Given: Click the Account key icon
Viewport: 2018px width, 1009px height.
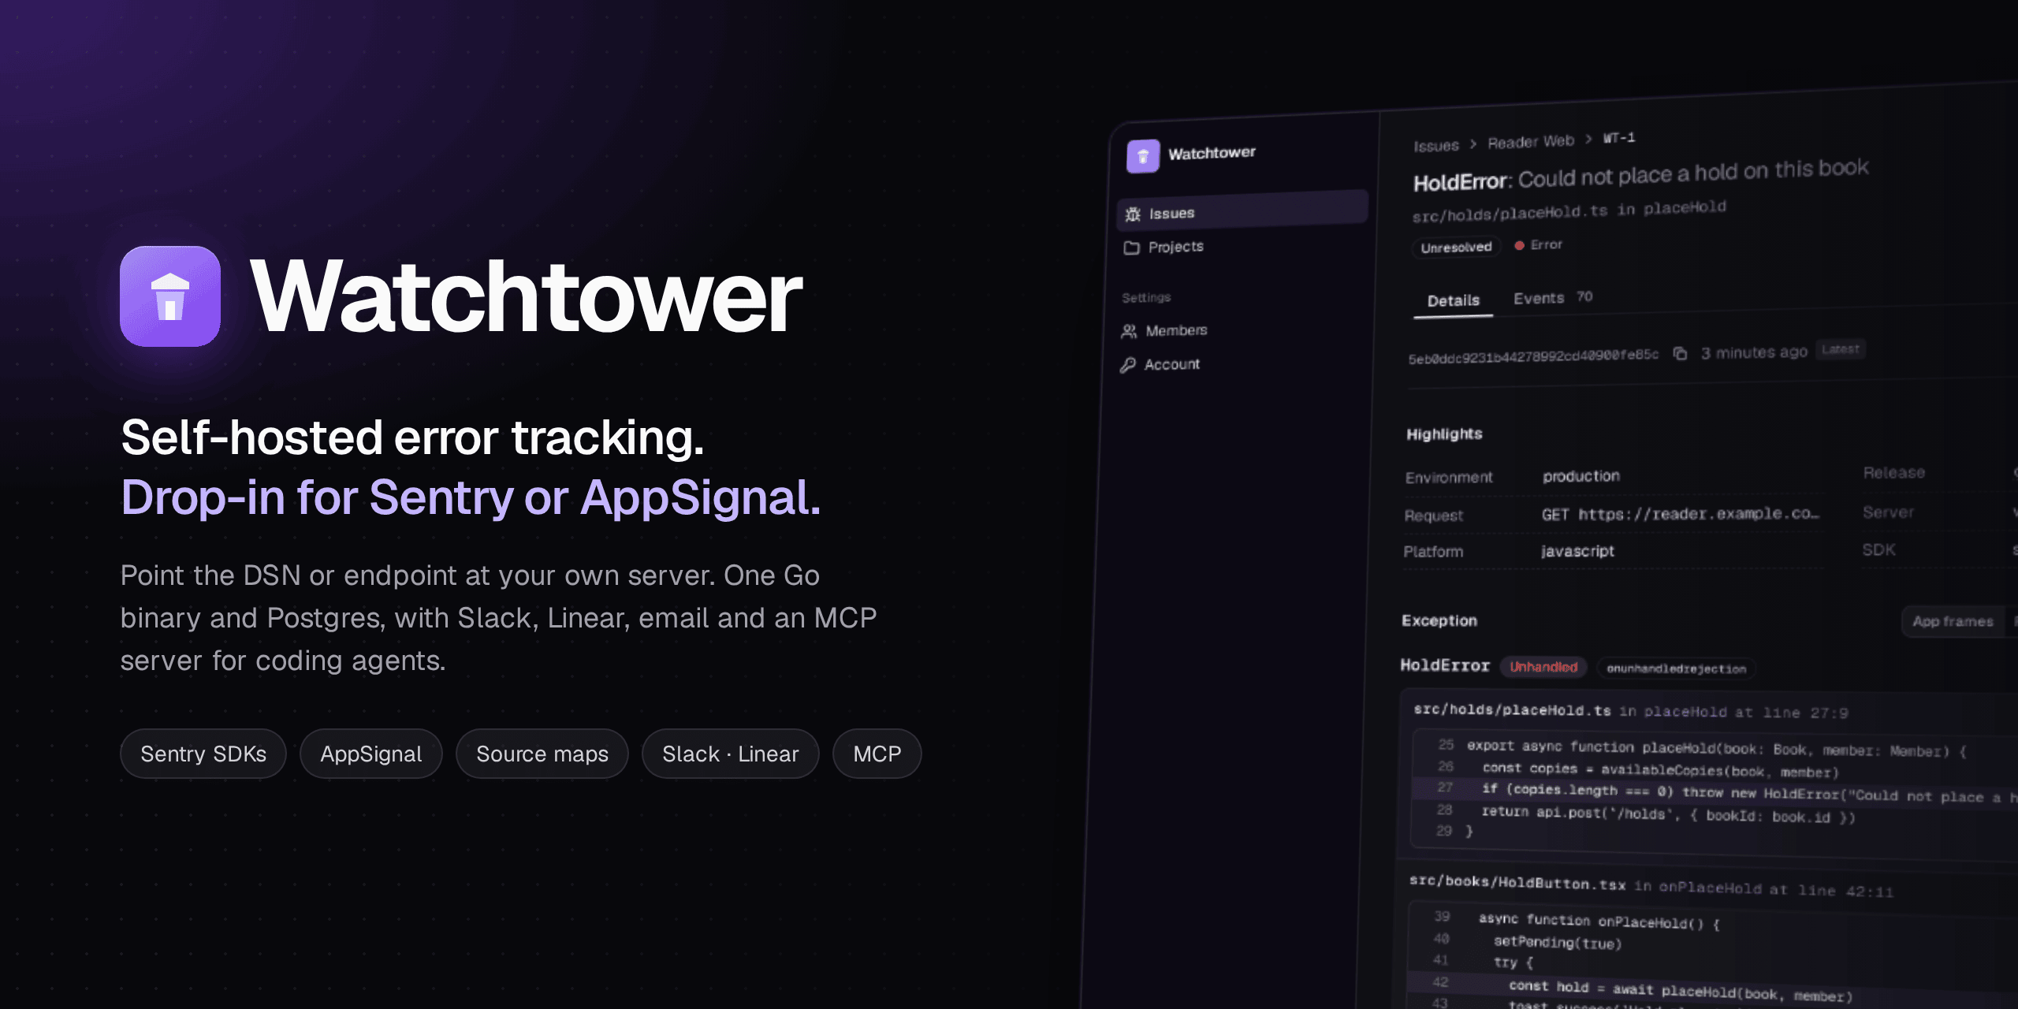Looking at the screenshot, I should (1128, 365).
